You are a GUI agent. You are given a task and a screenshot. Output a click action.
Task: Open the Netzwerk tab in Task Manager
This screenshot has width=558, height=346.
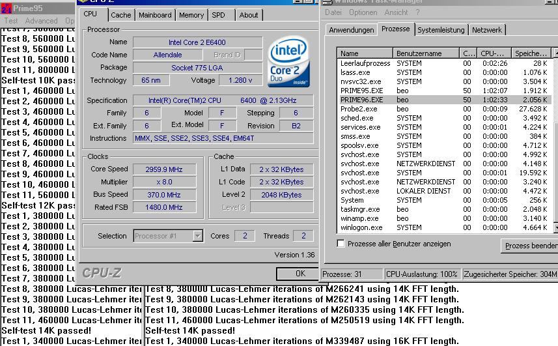pyautogui.click(x=487, y=30)
